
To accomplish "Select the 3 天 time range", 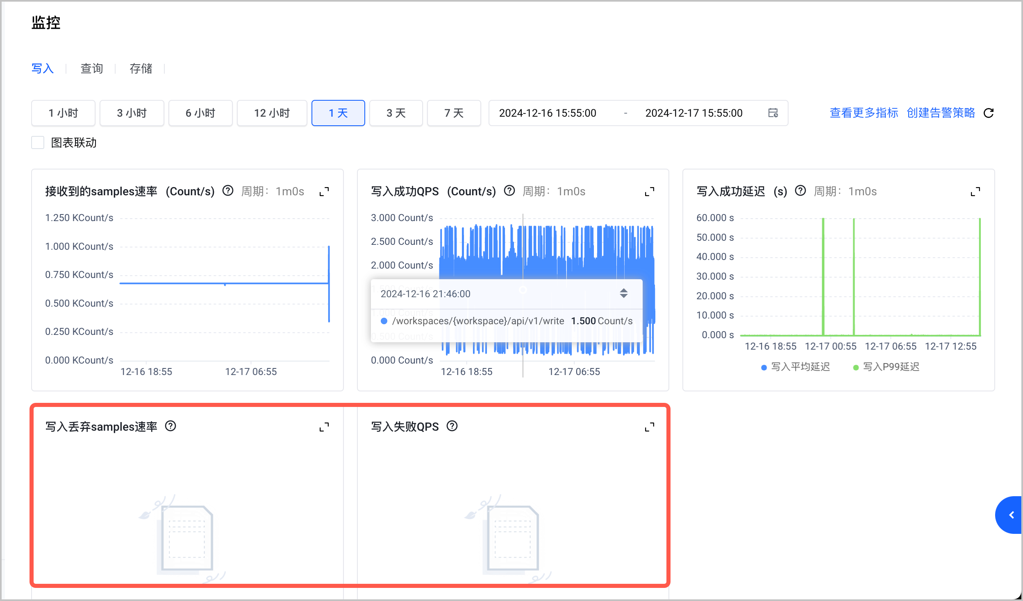I will tap(396, 113).
